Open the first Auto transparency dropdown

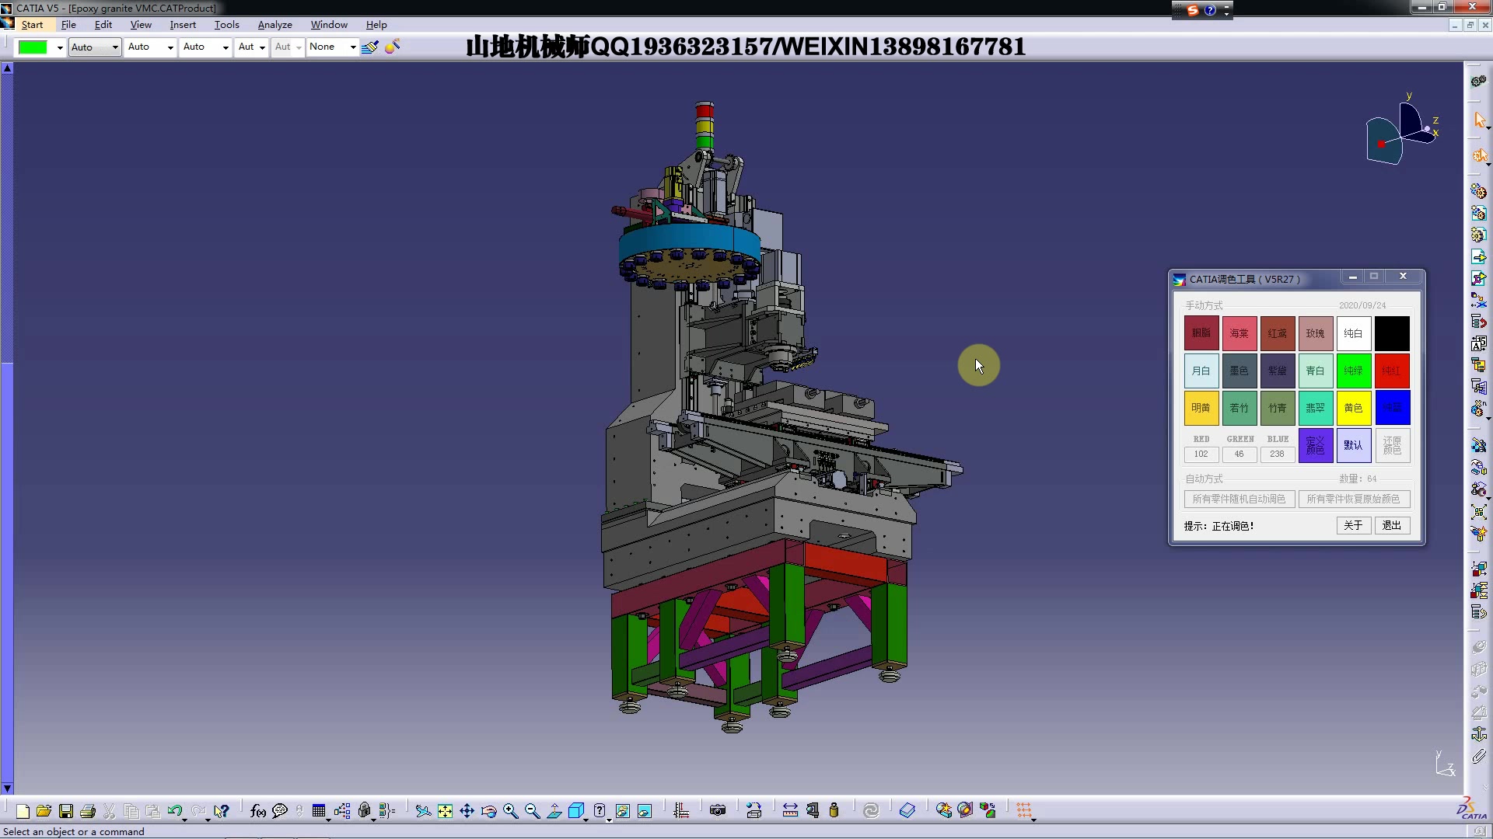[x=115, y=47]
